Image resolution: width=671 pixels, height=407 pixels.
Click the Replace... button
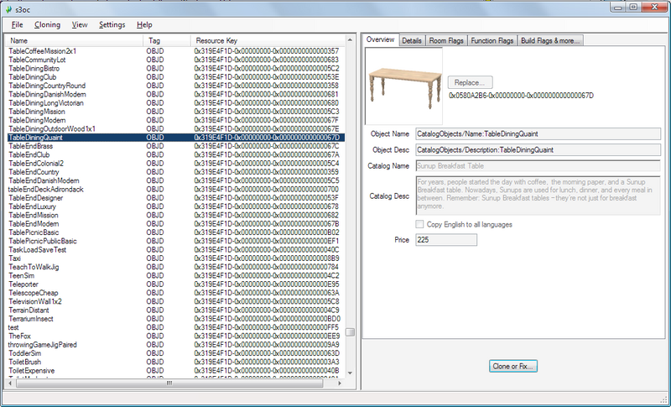[470, 82]
